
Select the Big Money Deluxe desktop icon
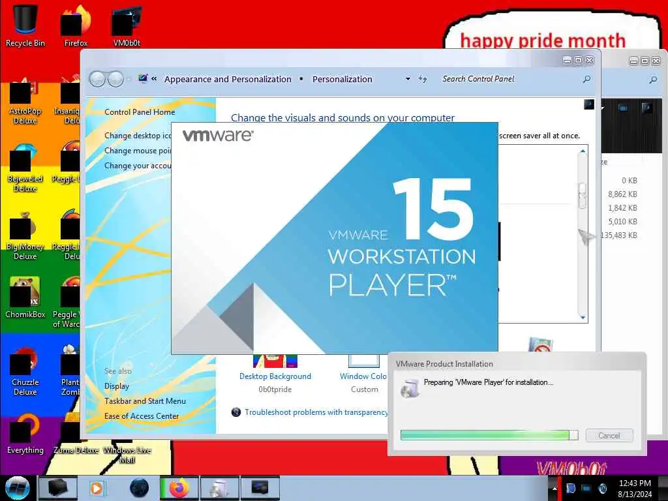coord(25,237)
